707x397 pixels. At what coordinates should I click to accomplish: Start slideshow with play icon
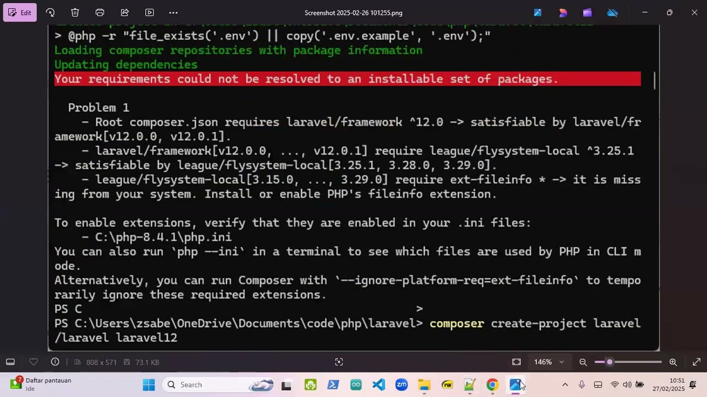tap(150, 13)
